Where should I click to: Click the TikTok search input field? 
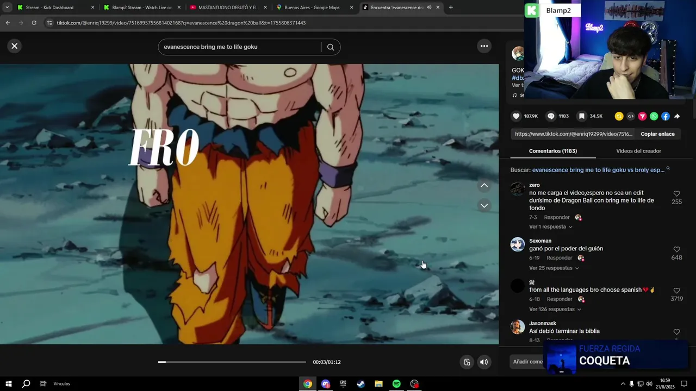(239, 47)
